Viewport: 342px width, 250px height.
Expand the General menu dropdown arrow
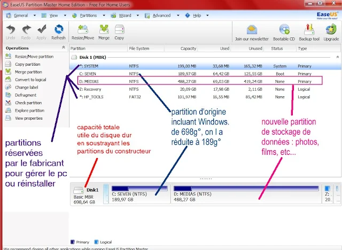pos(34,15)
